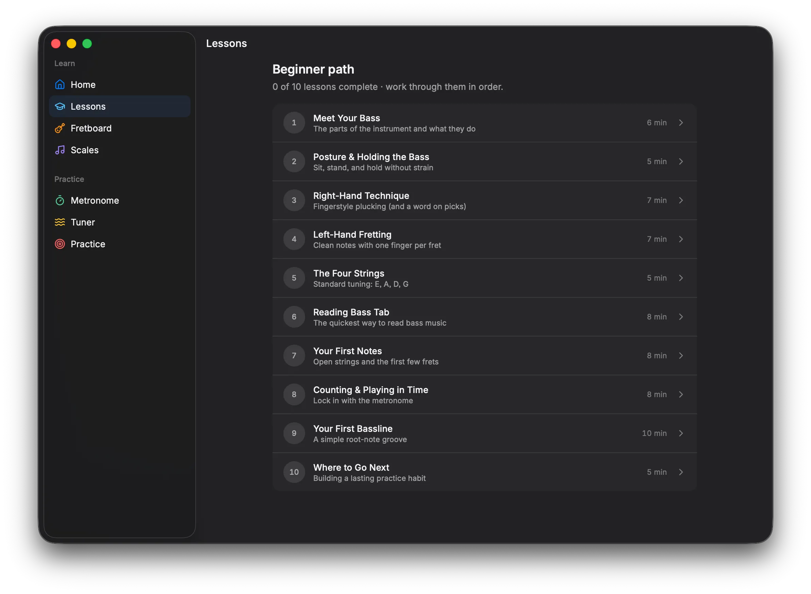
Task: Click the number 10 badge for Where to Go Next
Action: (x=294, y=472)
